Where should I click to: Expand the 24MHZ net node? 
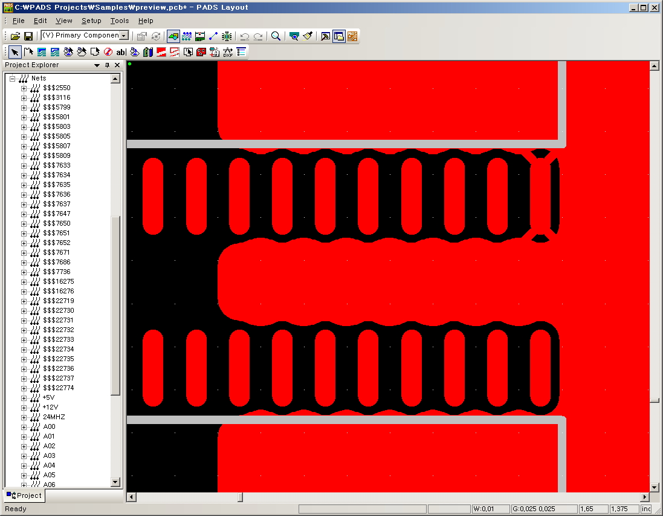tap(24, 417)
